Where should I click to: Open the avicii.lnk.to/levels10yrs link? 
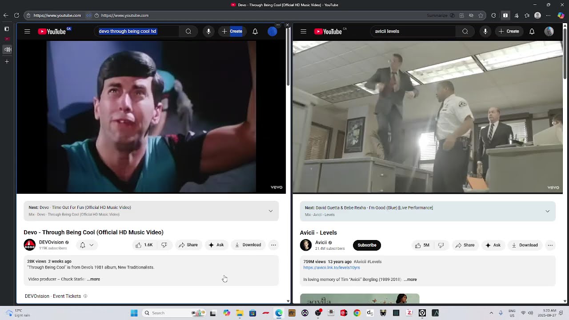332,268
